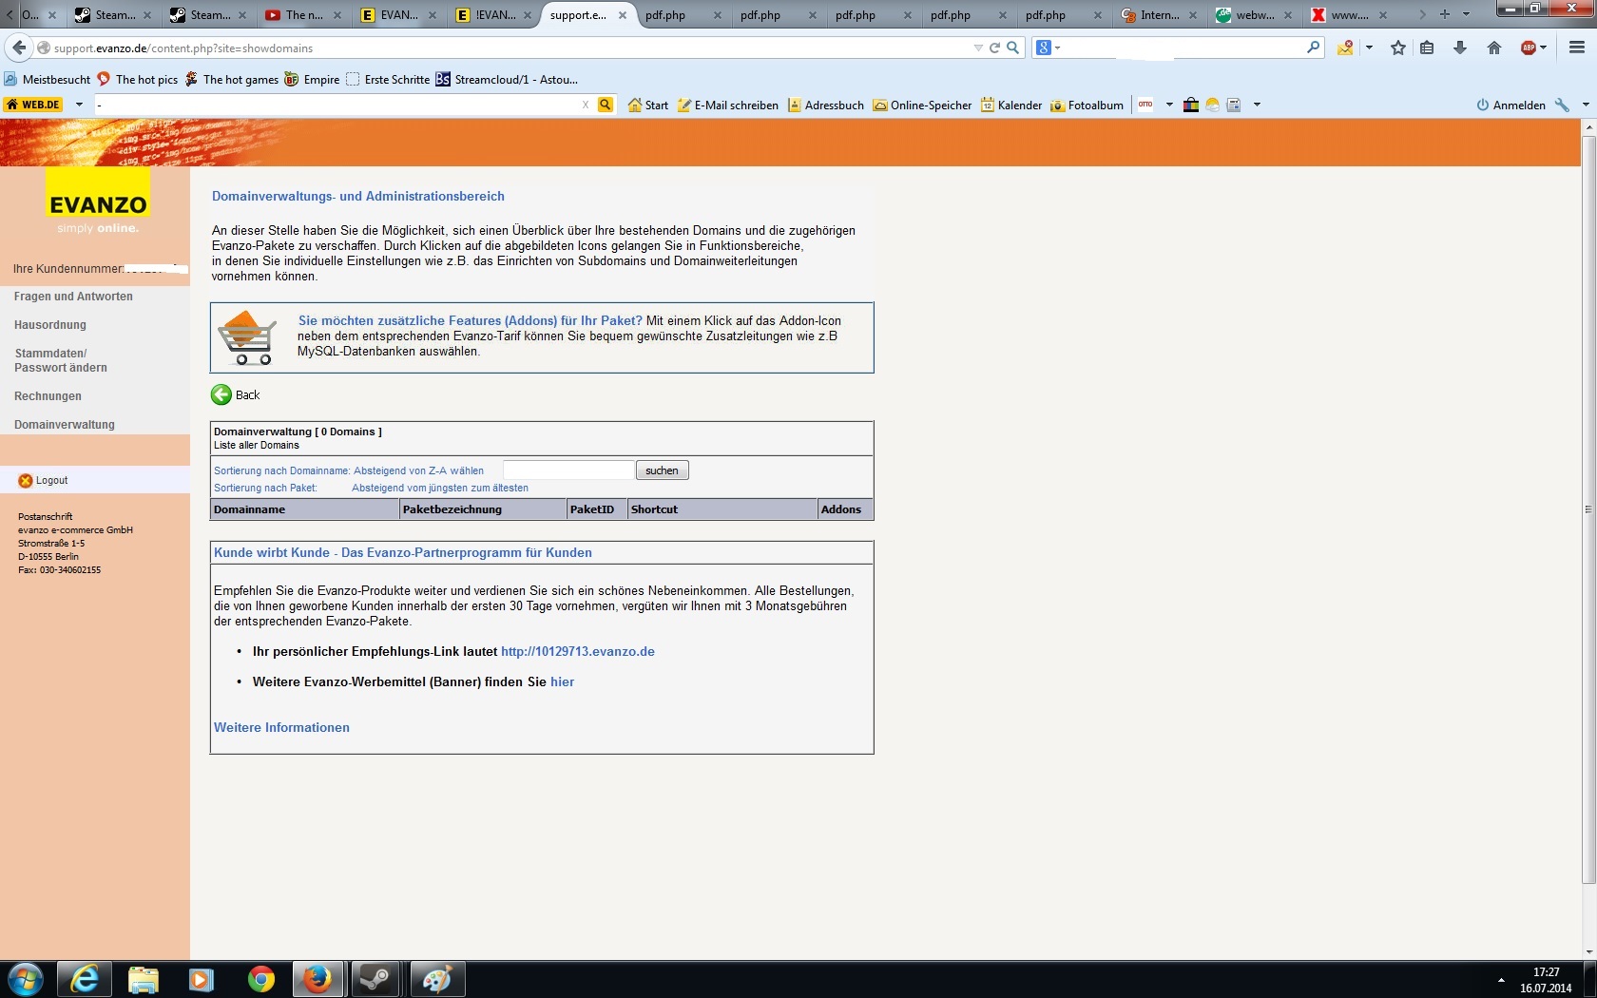Open Empire bookmark

click(x=312, y=79)
